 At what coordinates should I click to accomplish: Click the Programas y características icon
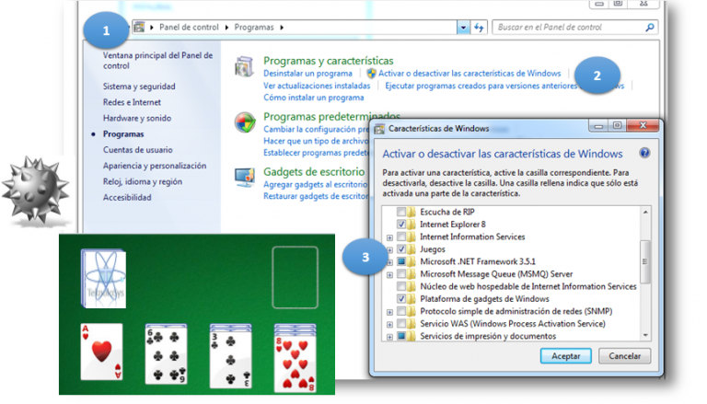[x=244, y=67]
